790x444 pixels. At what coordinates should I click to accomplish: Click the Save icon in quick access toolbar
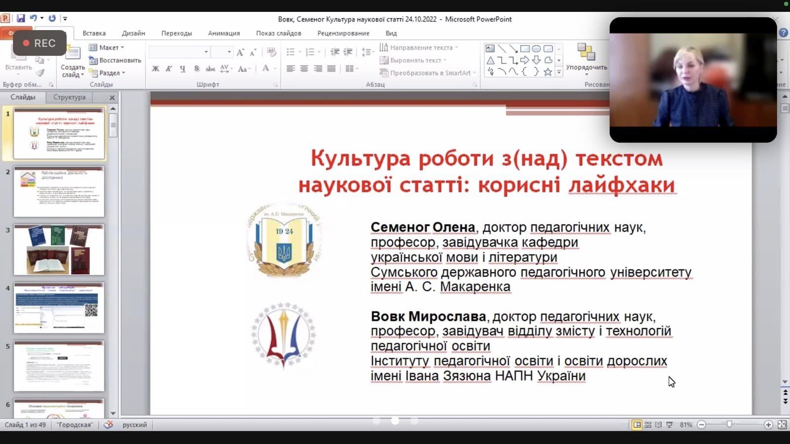21,19
